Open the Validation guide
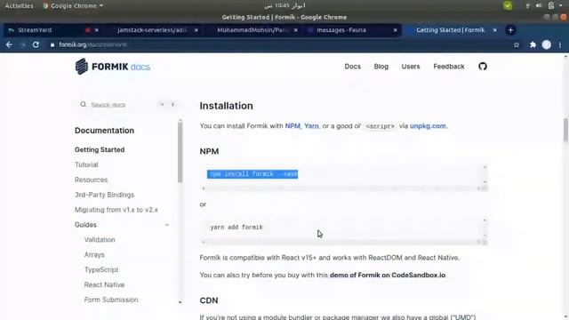Viewport: 569px width, 320px height. 100,240
